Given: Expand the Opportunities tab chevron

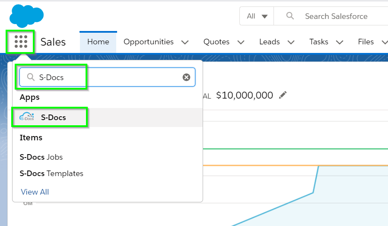Looking at the screenshot, I should (x=185, y=42).
